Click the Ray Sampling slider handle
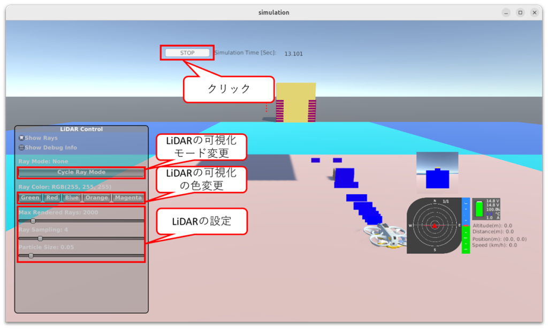Viewport: 548px width, 329px height. [40, 239]
